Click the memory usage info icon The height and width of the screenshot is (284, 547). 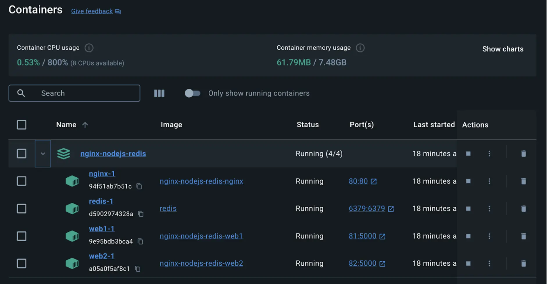pos(360,48)
